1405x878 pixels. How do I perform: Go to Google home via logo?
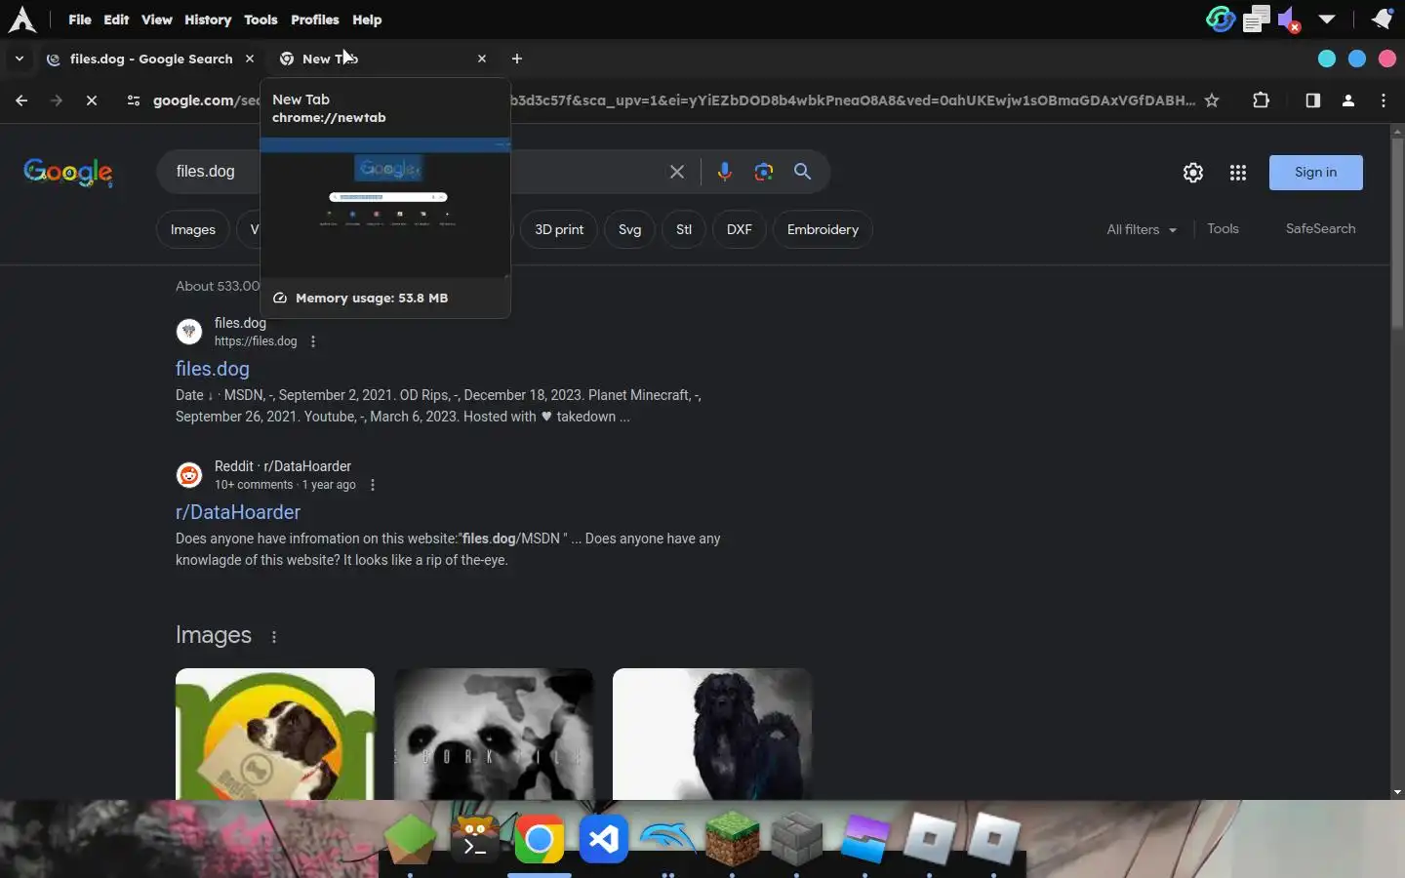pos(68,173)
